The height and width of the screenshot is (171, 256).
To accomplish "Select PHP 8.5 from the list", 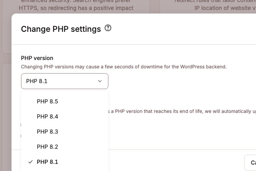I will point(48,101).
